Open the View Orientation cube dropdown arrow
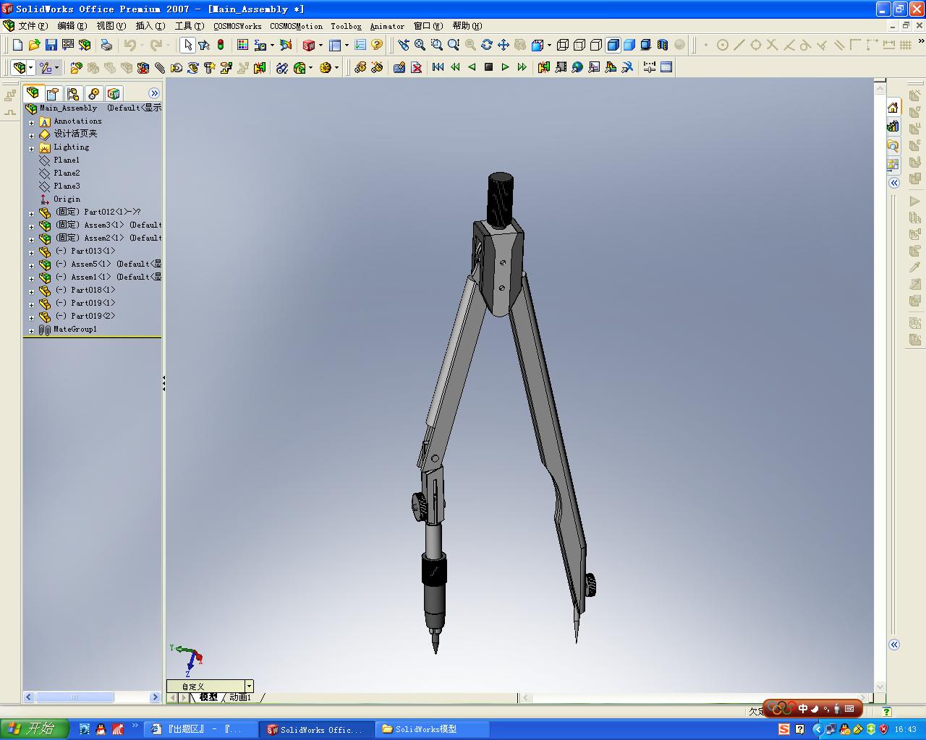The height and width of the screenshot is (740, 926). [x=549, y=45]
